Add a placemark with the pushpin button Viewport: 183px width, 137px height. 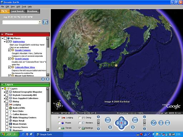tap(154, 123)
